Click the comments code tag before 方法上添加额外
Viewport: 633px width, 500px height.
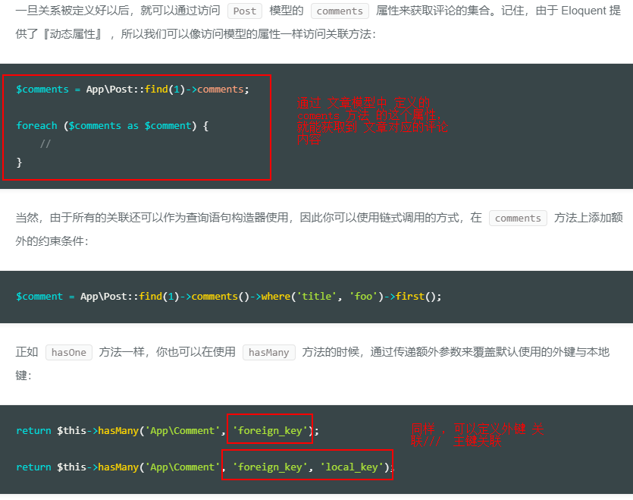(x=518, y=219)
